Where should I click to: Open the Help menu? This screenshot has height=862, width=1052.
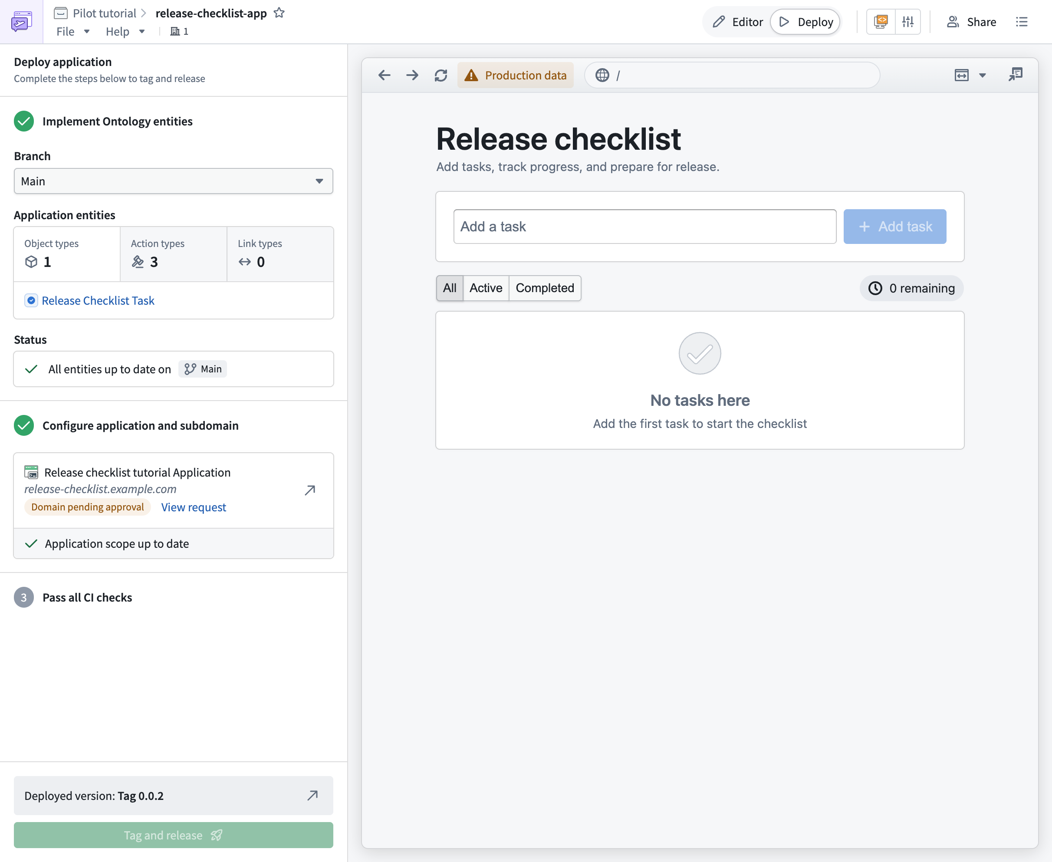point(125,31)
